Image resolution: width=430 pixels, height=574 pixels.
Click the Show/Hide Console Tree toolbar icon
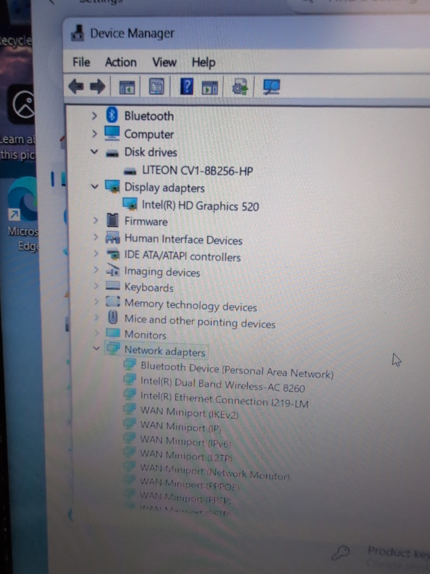click(127, 87)
